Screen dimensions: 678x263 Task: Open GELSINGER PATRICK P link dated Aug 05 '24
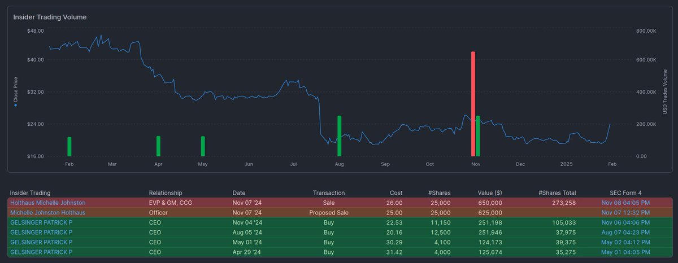pyautogui.click(x=41, y=233)
